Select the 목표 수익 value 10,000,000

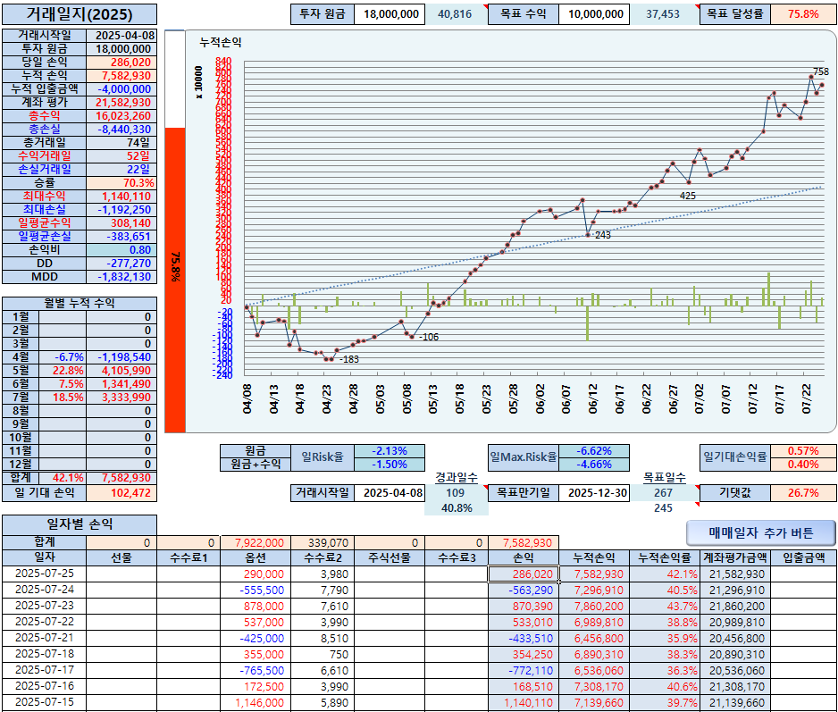click(594, 14)
